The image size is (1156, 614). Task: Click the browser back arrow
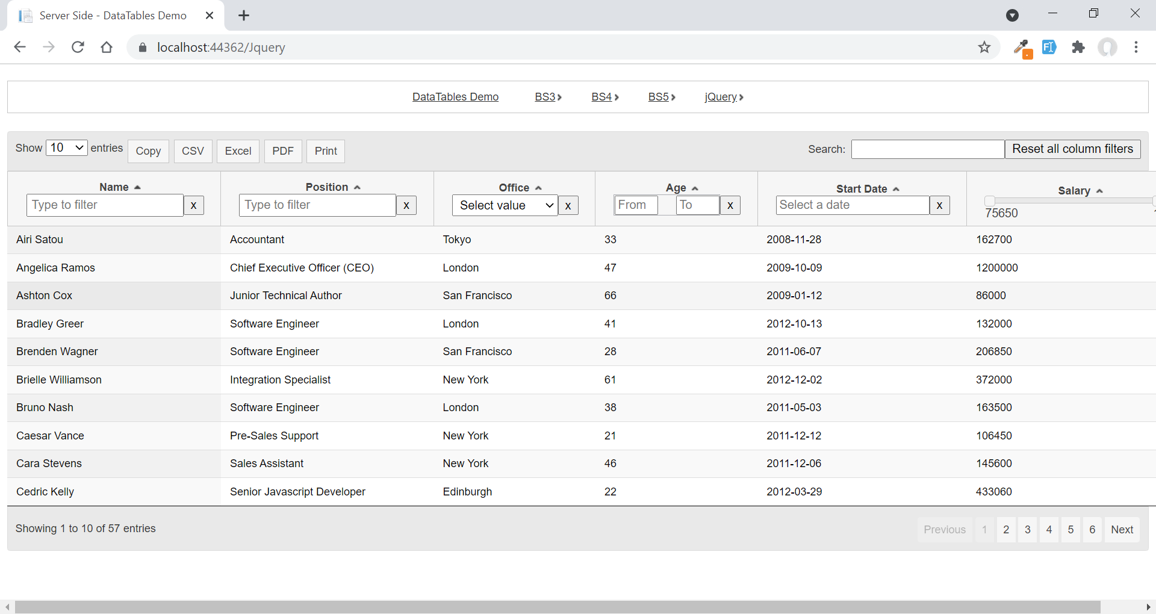click(20, 47)
